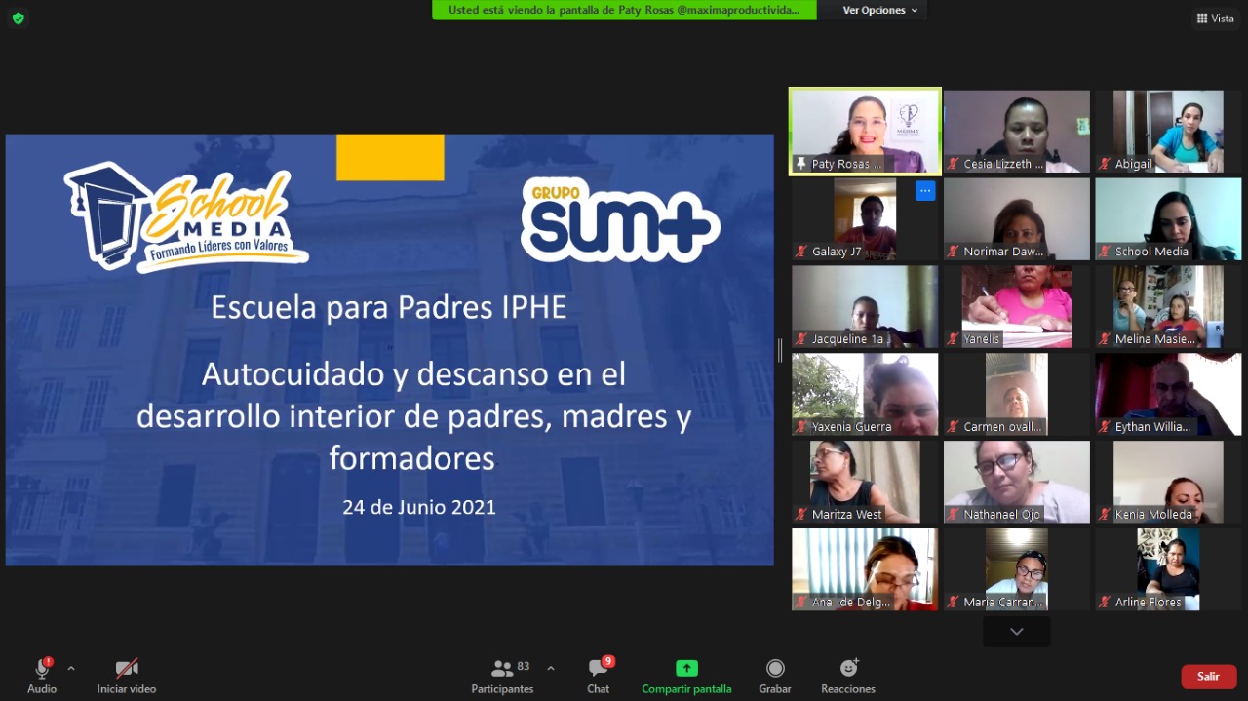1248x701 pixels.
Task: Click muted mic icon on Jacqueline 1a label
Action: point(801,339)
